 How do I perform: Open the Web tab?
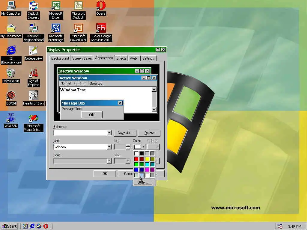133,58
